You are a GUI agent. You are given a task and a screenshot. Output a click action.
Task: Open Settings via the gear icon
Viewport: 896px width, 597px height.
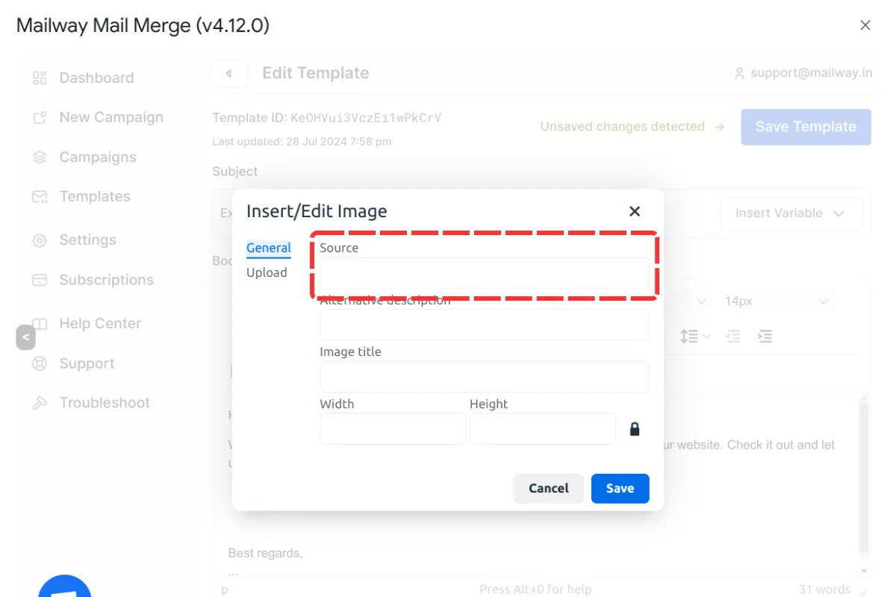point(39,240)
